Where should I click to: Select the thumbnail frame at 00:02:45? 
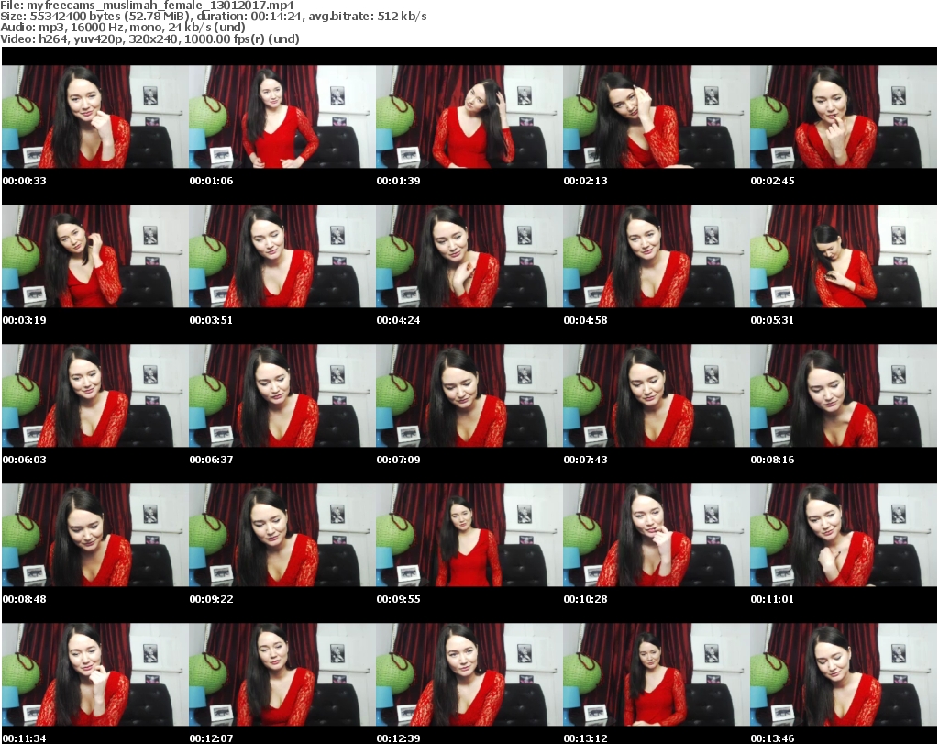coord(844,117)
